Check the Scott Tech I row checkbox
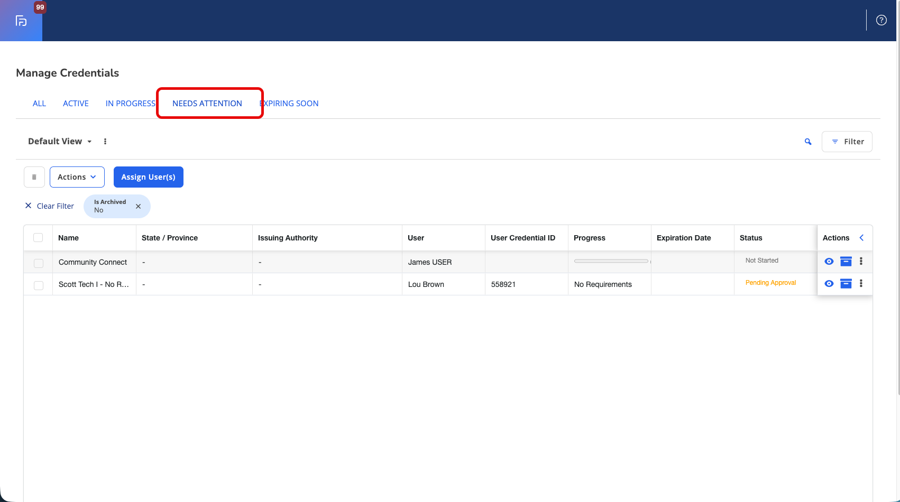Image resolution: width=900 pixels, height=502 pixels. 39,285
